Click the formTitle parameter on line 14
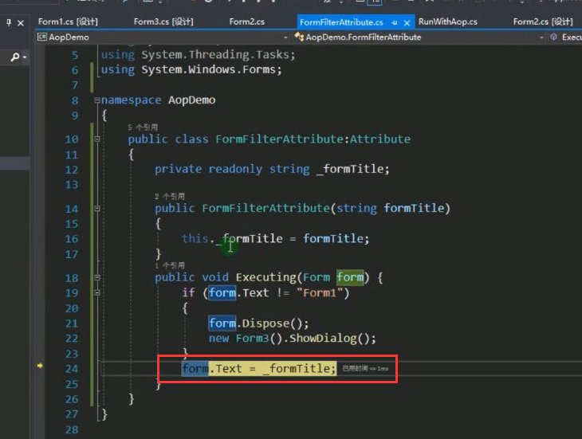 click(414, 208)
